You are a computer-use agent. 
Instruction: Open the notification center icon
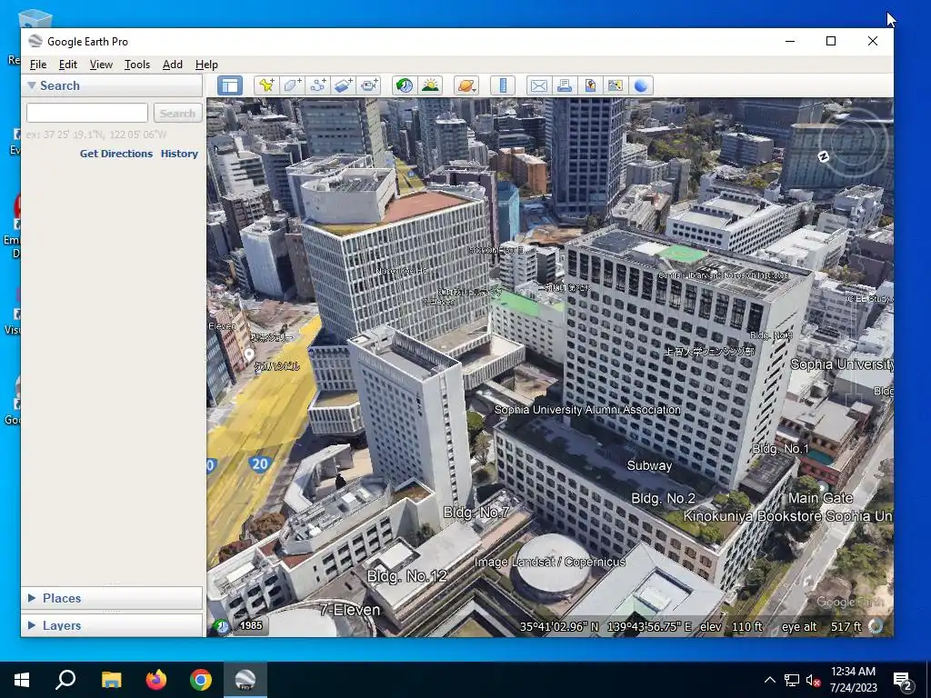[x=903, y=680]
